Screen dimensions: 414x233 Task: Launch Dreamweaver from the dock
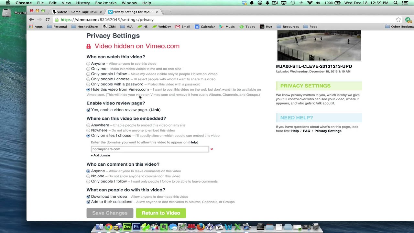pos(127,227)
